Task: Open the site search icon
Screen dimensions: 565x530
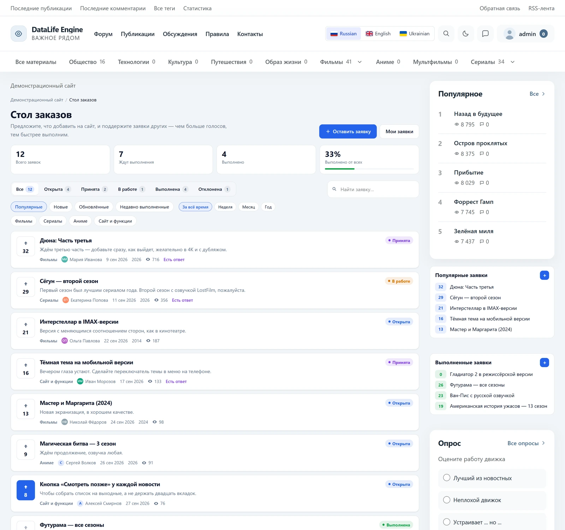Action: pos(446,34)
